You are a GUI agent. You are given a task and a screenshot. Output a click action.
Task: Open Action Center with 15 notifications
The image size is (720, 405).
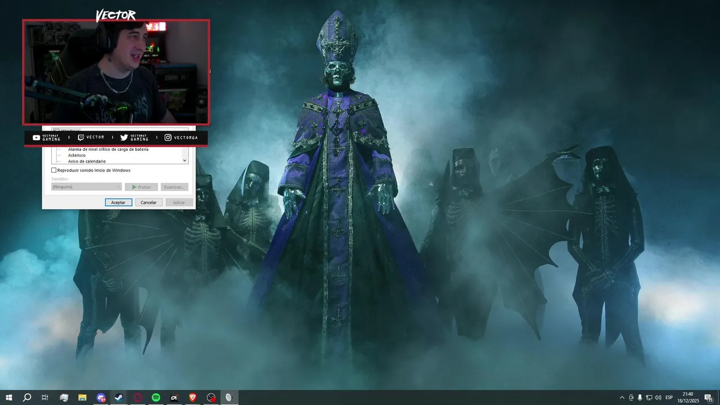(709, 398)
